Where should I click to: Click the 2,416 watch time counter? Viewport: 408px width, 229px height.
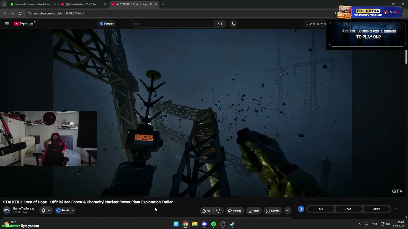tap(310, 24)
